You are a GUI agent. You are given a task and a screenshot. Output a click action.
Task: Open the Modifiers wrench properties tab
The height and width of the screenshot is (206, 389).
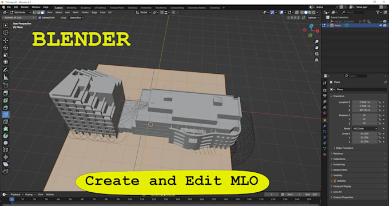(325, 126)
